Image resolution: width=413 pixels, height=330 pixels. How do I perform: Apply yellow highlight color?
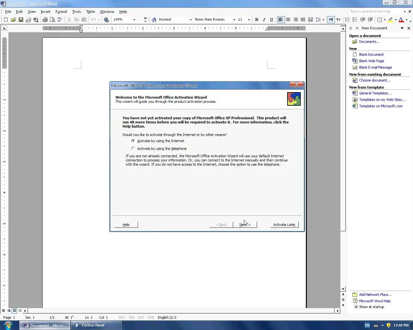coord(390,20)
